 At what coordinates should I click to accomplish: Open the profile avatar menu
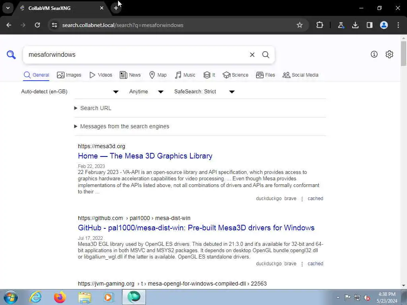point(384,25)
